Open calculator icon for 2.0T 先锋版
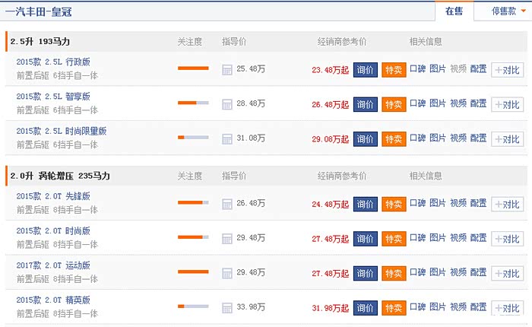Image resolution: width=532 pixels, height=327 pixels. tap(227, 204)
